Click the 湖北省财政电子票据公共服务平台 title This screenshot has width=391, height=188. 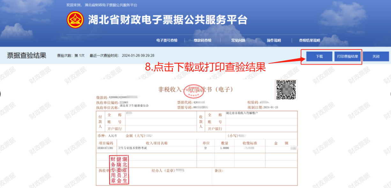168,20
